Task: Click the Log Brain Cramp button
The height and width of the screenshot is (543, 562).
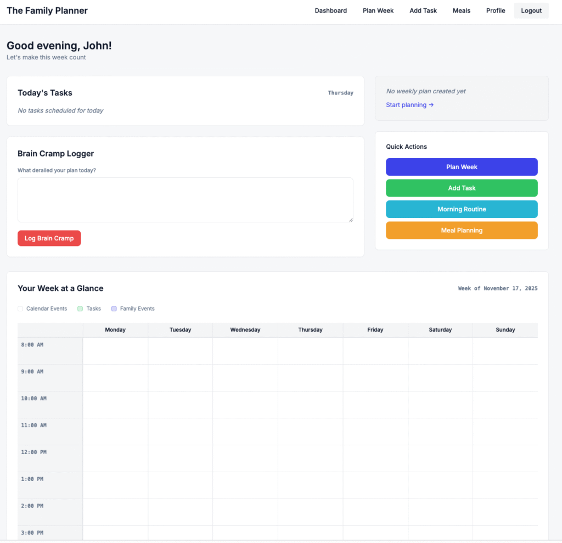Action: [49, 238]
